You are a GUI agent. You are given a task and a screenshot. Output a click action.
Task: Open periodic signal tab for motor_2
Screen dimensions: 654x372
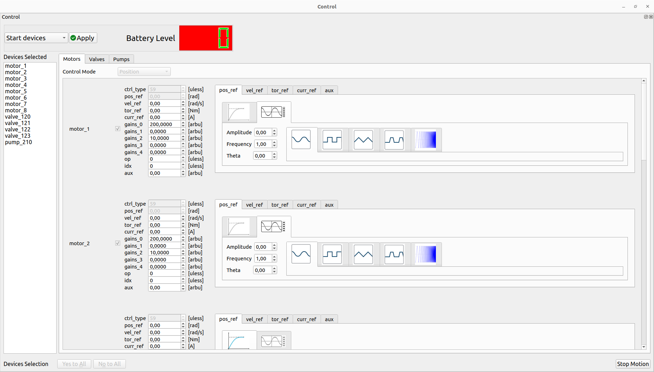(274, 226)
